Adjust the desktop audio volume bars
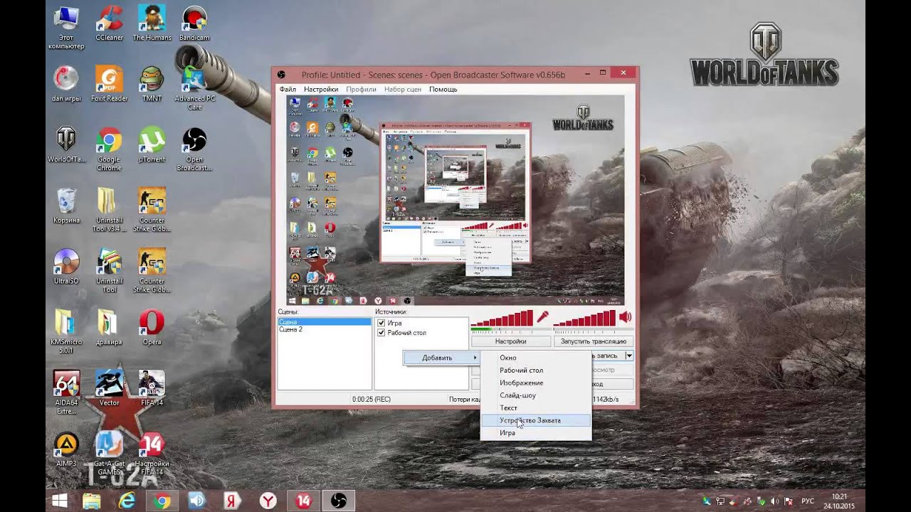Viewport: 911px width, 512px height. click(584, 319)
